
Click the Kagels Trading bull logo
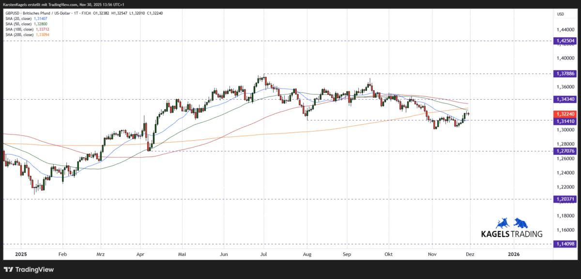tap(502, 223)
